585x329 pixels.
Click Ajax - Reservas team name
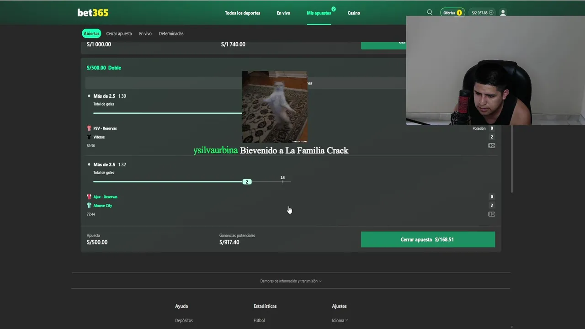(x=106, y=197)
